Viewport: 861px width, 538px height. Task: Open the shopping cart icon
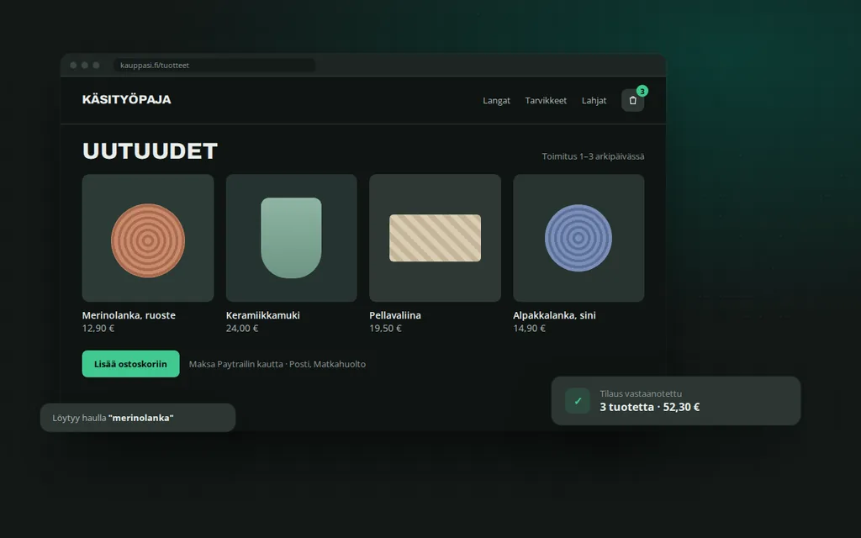(632, 101)
